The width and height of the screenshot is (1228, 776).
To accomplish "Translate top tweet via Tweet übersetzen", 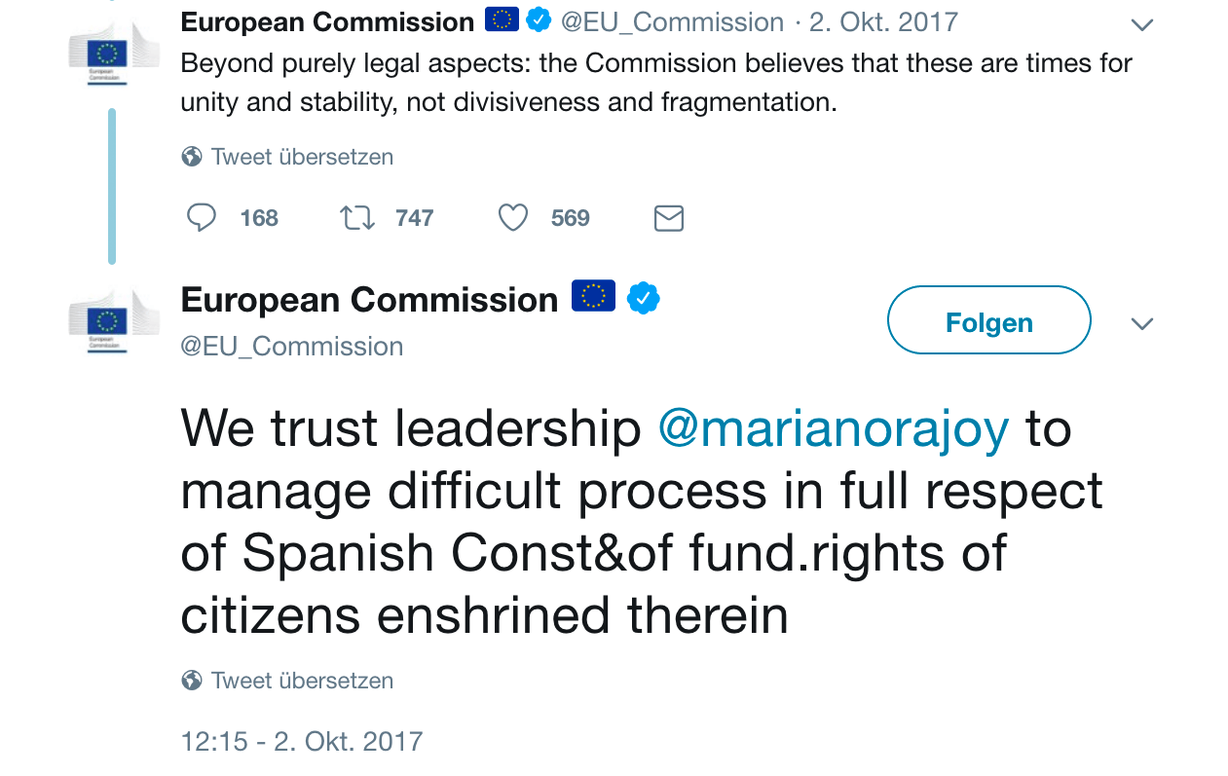I will 302,157.
